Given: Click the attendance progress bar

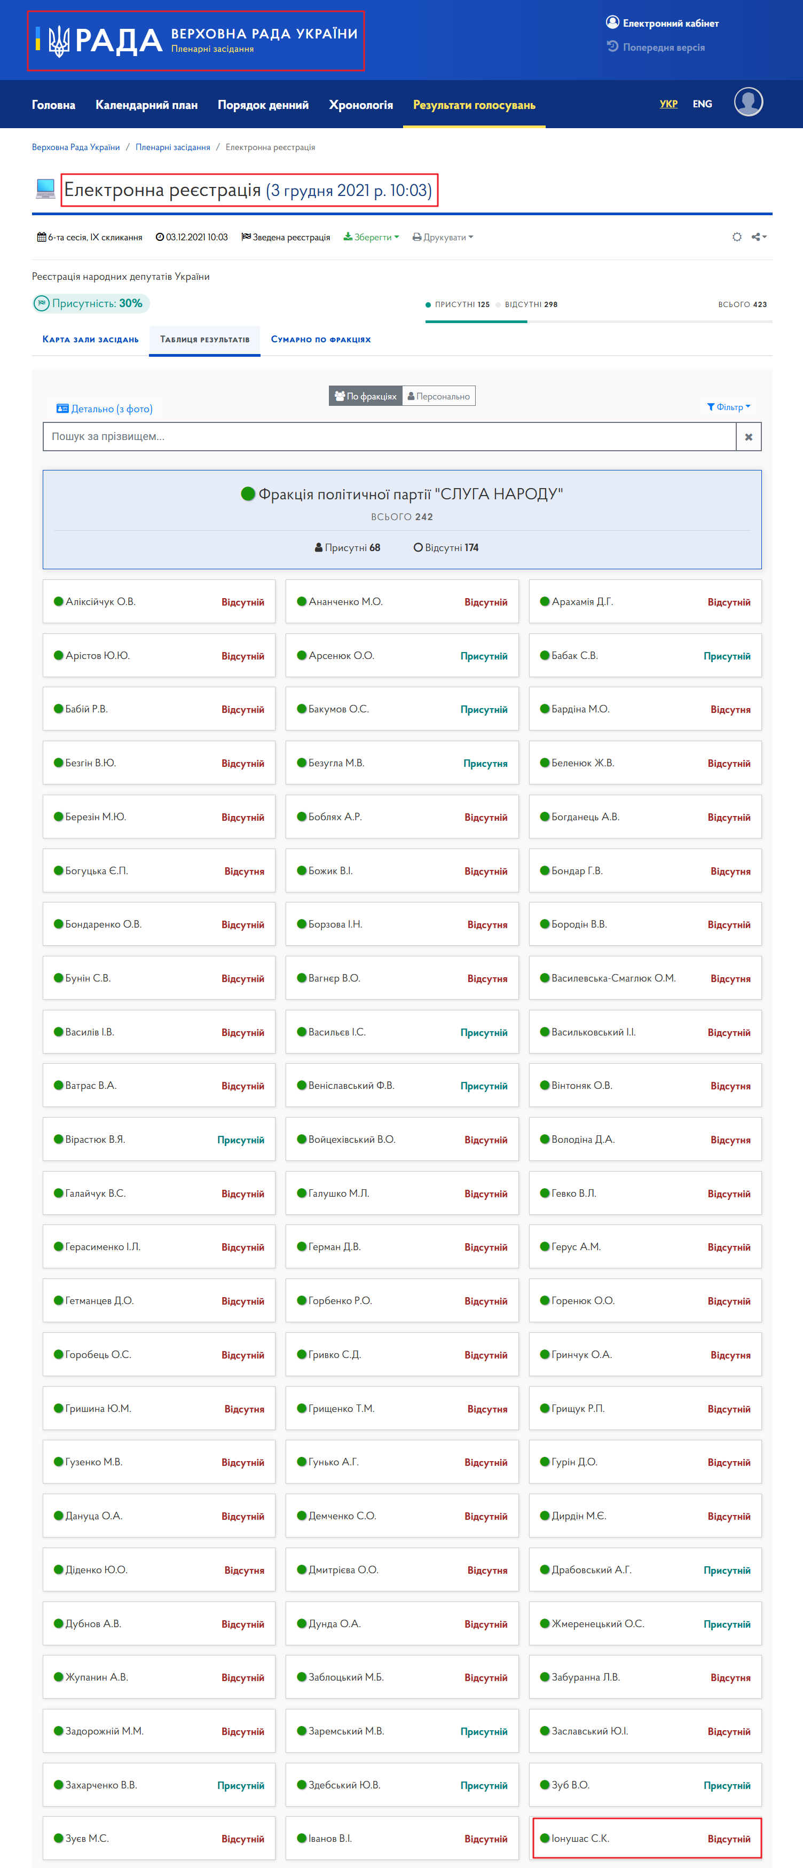Looking at the screenshot, I should click(x=599, y=321).
